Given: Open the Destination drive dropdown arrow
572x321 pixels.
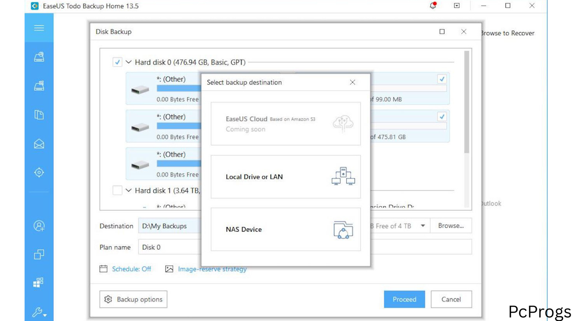Looking at the screenshot, I should click(423, 226).
